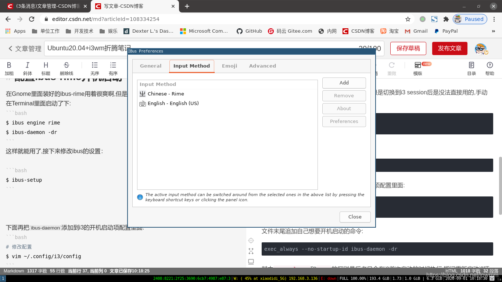Save the draft with 保存草稿
This screenshot has width=502, height=282.
coord(408,48)
